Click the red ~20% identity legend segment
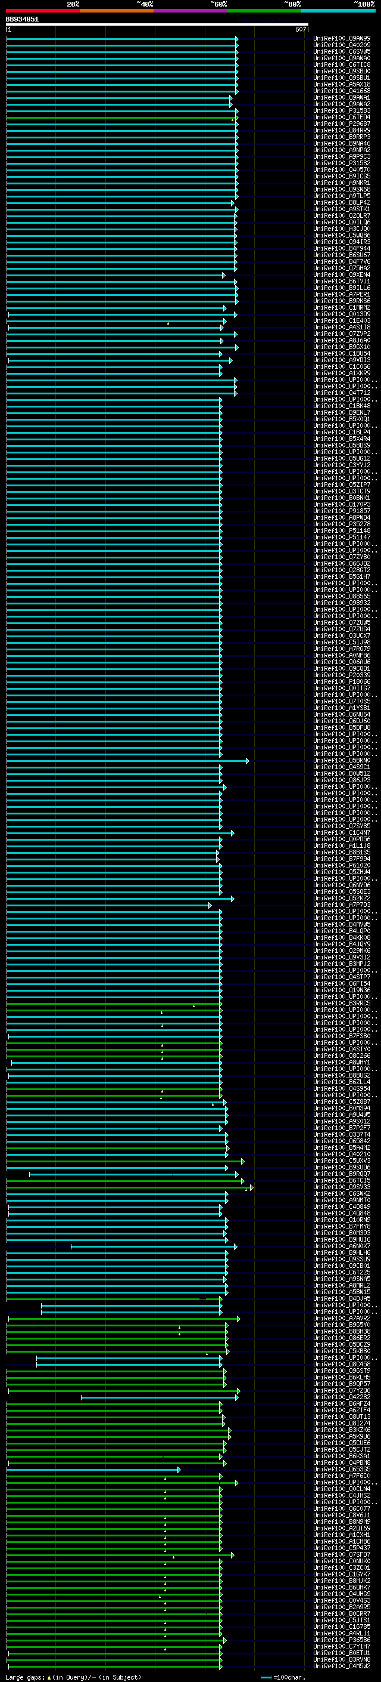The width and height of the screenshot is (381, 1682). tap(42, 11)
